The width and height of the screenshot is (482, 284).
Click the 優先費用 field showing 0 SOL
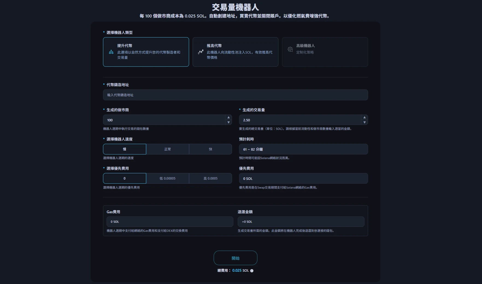point(303,178)
